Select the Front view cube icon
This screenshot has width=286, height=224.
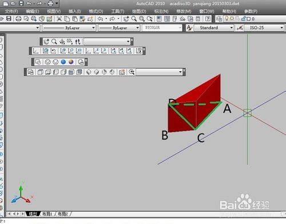(71, 72)
